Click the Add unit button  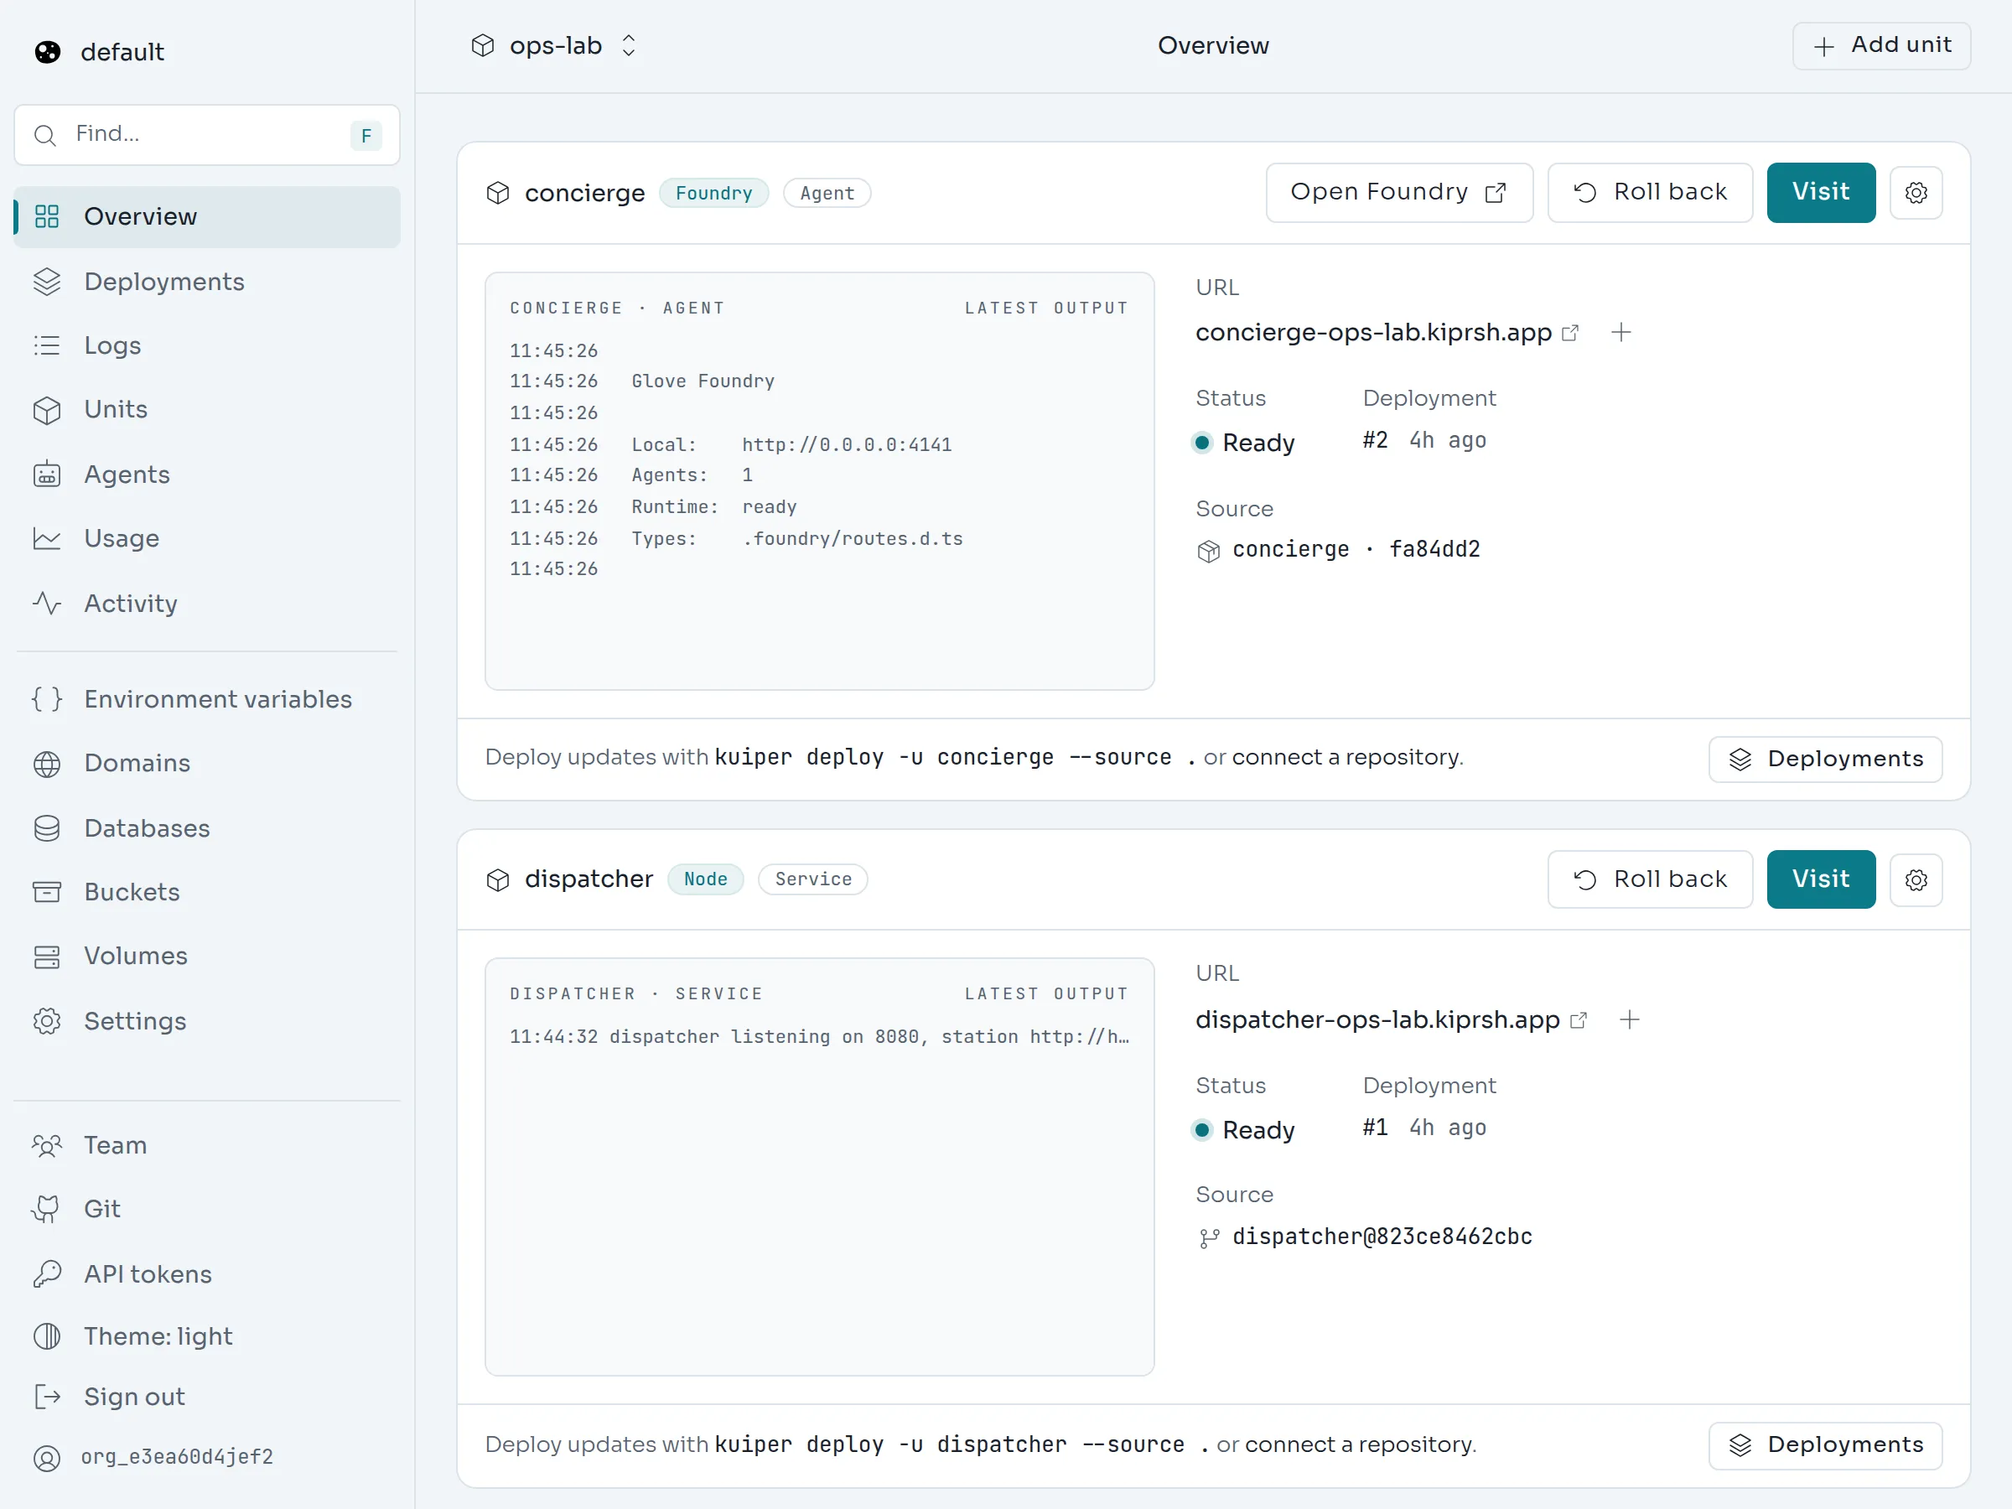pyautogui.click(x=1881, y=45)
